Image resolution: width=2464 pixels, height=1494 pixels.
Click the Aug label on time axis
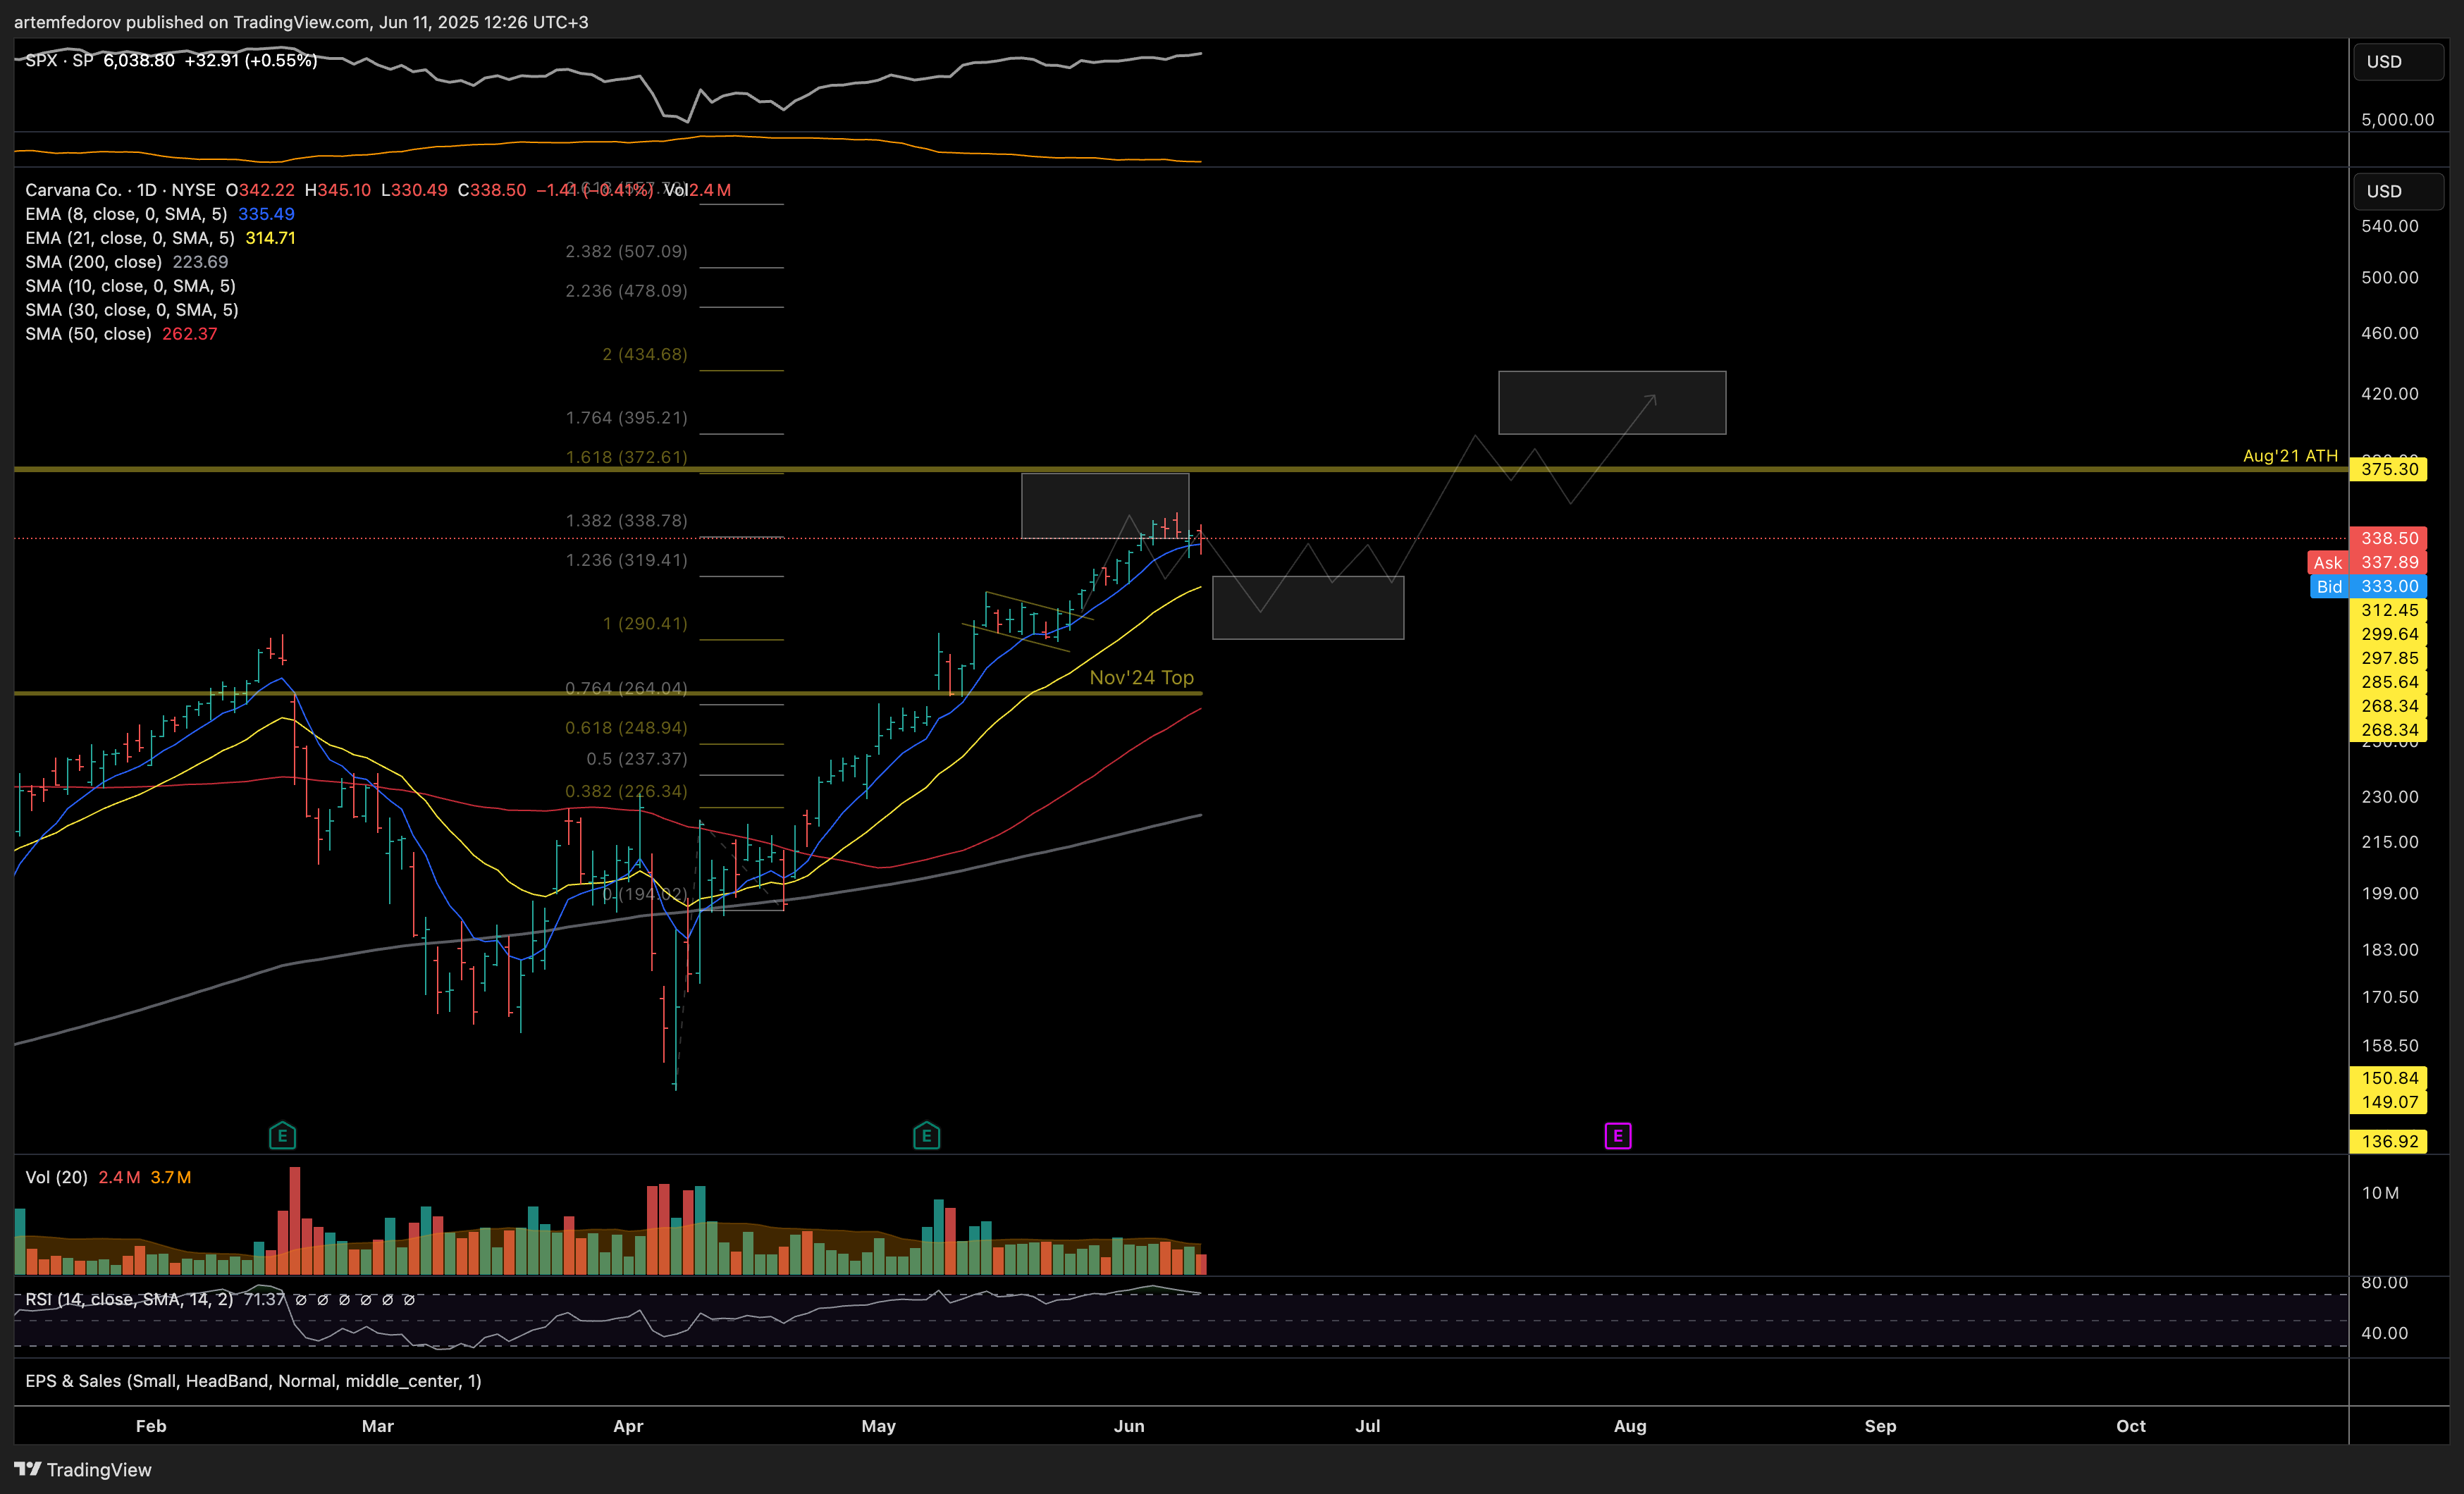pyautogui.click(x=1630, y=1426)
